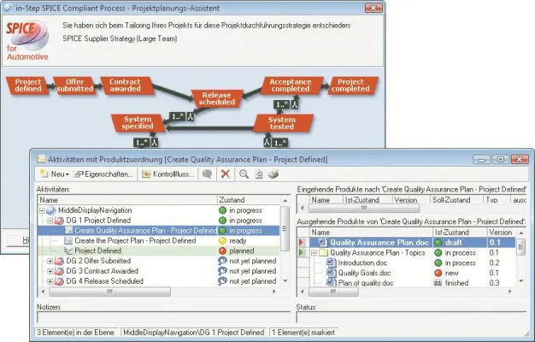
Task: Select Create Quality Assurance Plan activity row
Action: 158,231
